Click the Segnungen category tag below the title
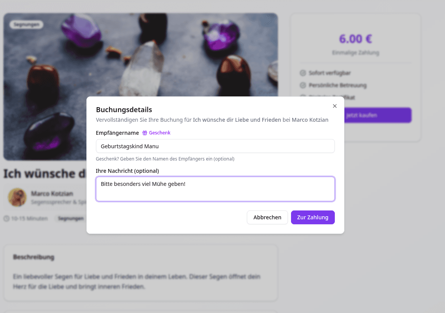Image resolution: width=445 pixels, height=313 pixels. [x=70, y=218]
